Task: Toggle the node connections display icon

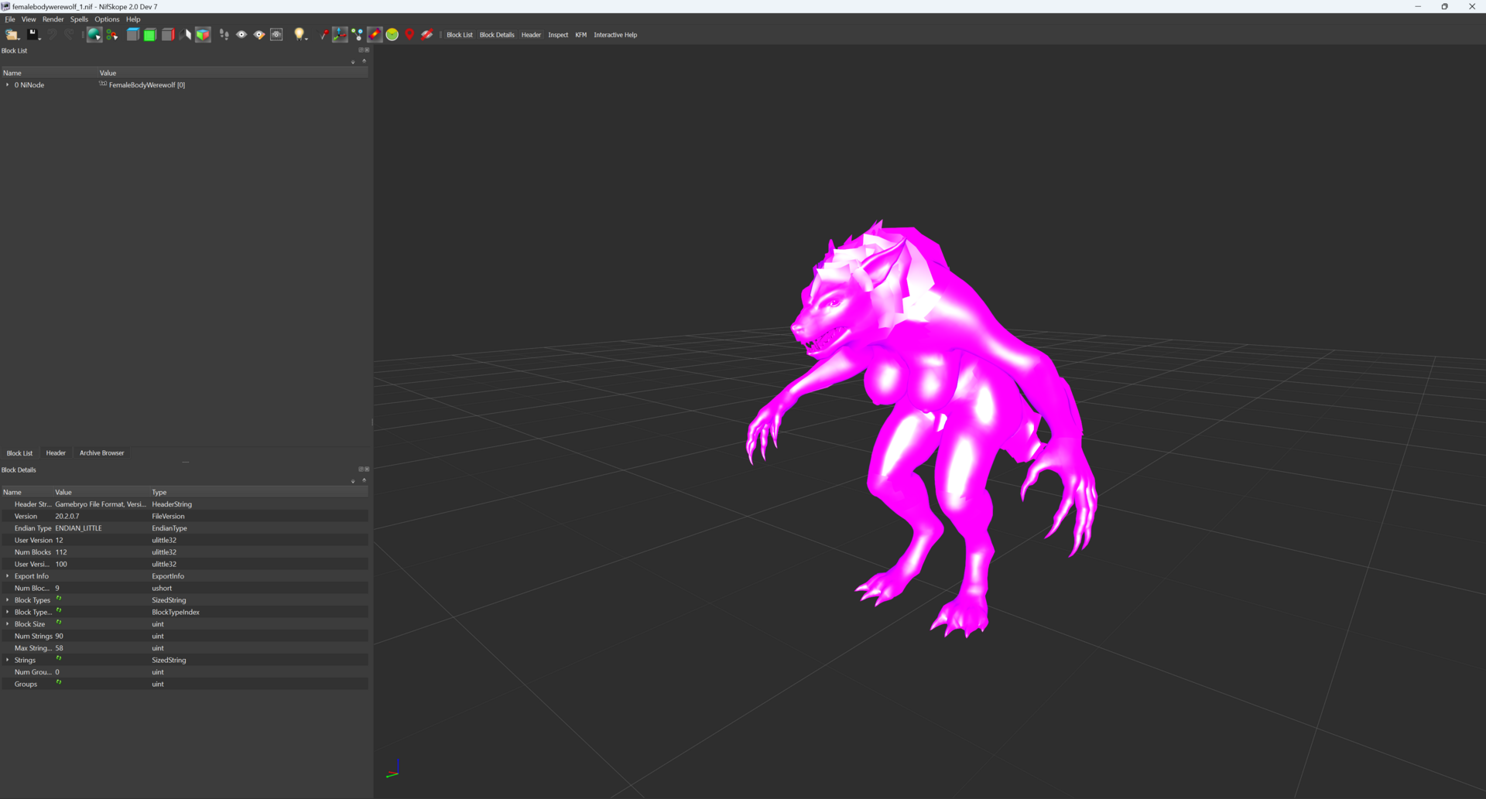Action: click(x=357, y=35)
